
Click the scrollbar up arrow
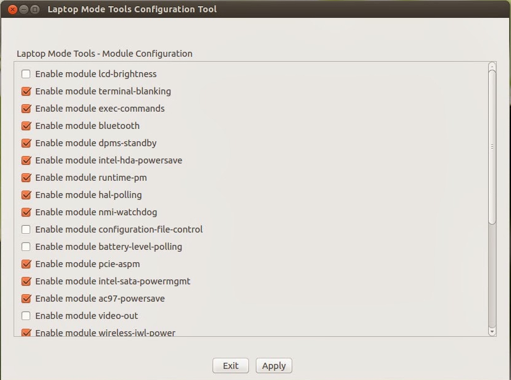(492, 66)
